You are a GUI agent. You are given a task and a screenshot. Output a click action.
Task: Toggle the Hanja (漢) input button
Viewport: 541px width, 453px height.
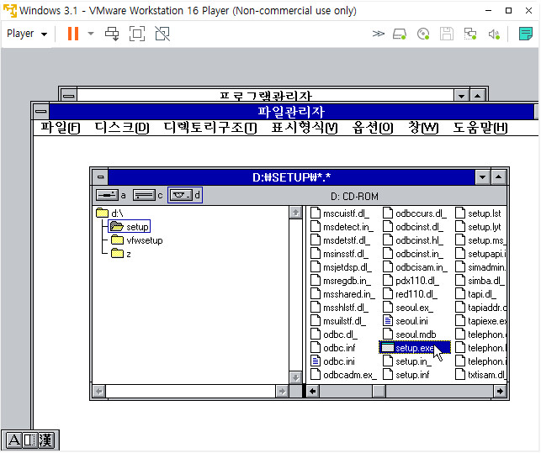[45, 440]
